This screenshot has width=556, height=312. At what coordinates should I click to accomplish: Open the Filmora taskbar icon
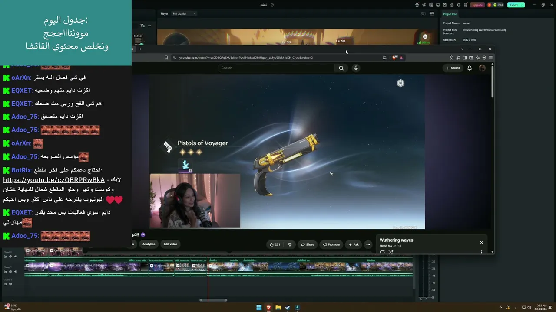click(x=297, y=308)
